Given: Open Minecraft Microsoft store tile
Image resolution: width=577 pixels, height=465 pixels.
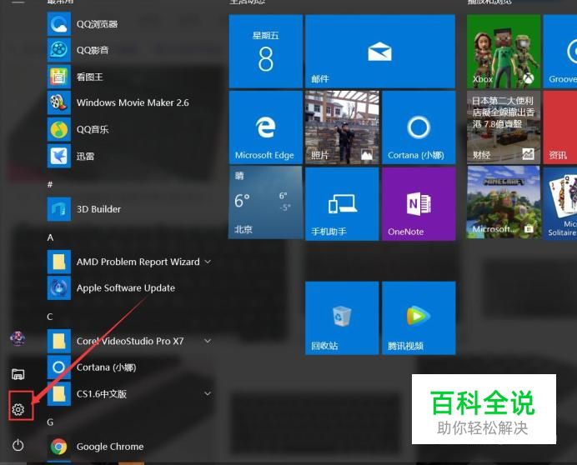Looking at the screenshot, I should 504,202.
